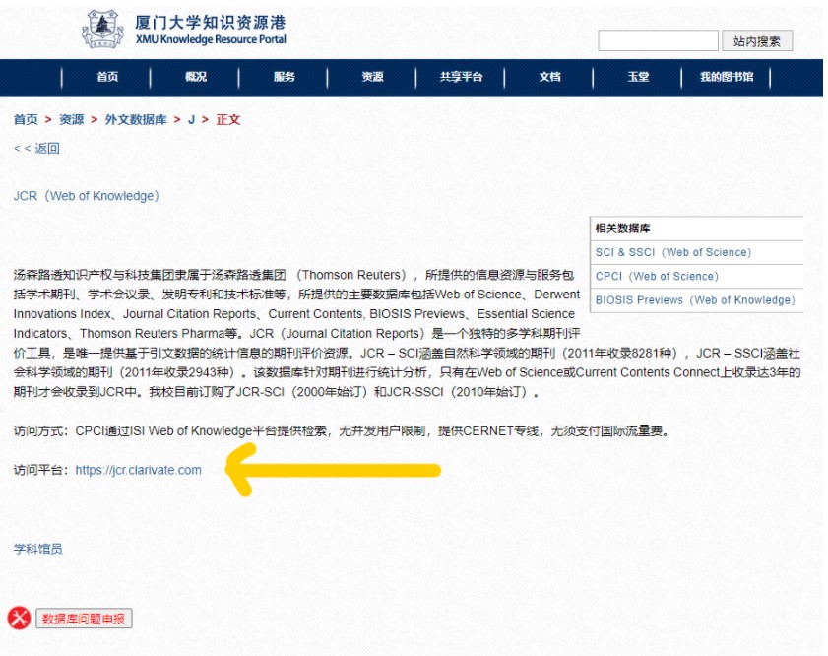Open the 我的图书馆 navigation menu item
This screenshot has height=656, width=828.
coord(727,77)
